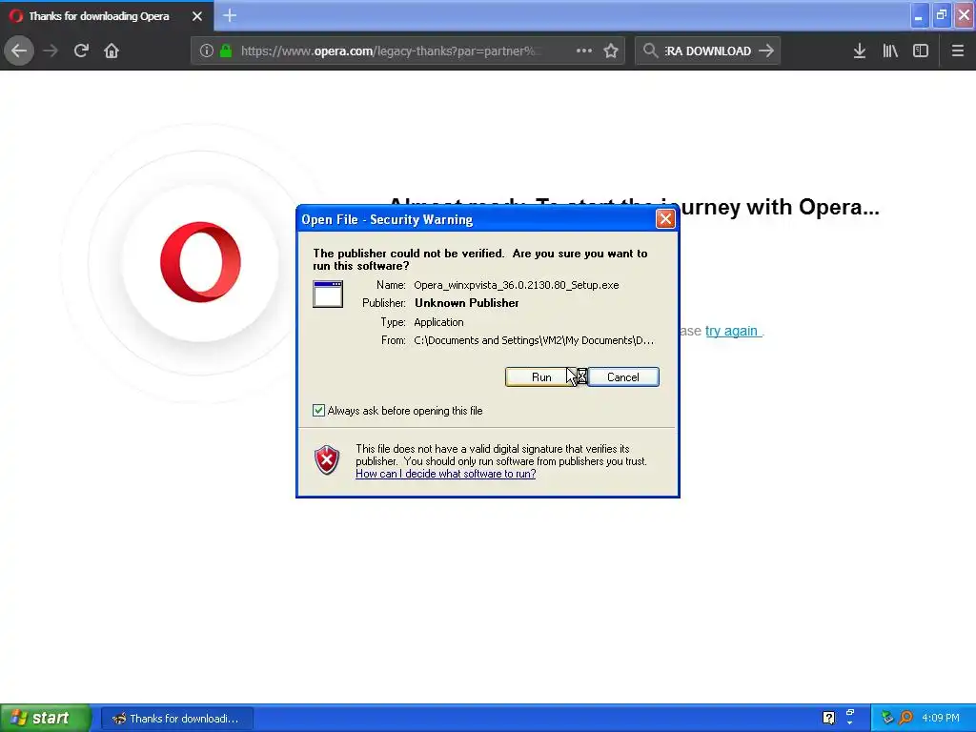Go to the home page icon
This screenshot has height=732, width=976.
(x=112, y=51)
